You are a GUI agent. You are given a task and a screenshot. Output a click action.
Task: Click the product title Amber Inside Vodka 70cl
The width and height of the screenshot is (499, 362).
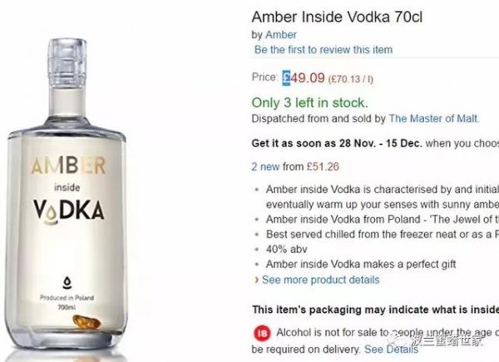(337, 17)
